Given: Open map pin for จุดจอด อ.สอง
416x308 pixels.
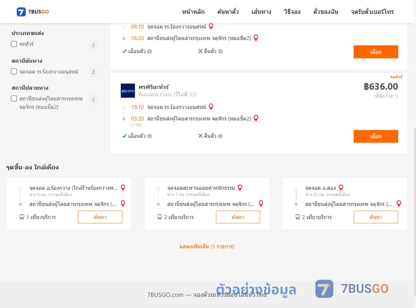Looking at the screenshot, I should coord(341,188).
